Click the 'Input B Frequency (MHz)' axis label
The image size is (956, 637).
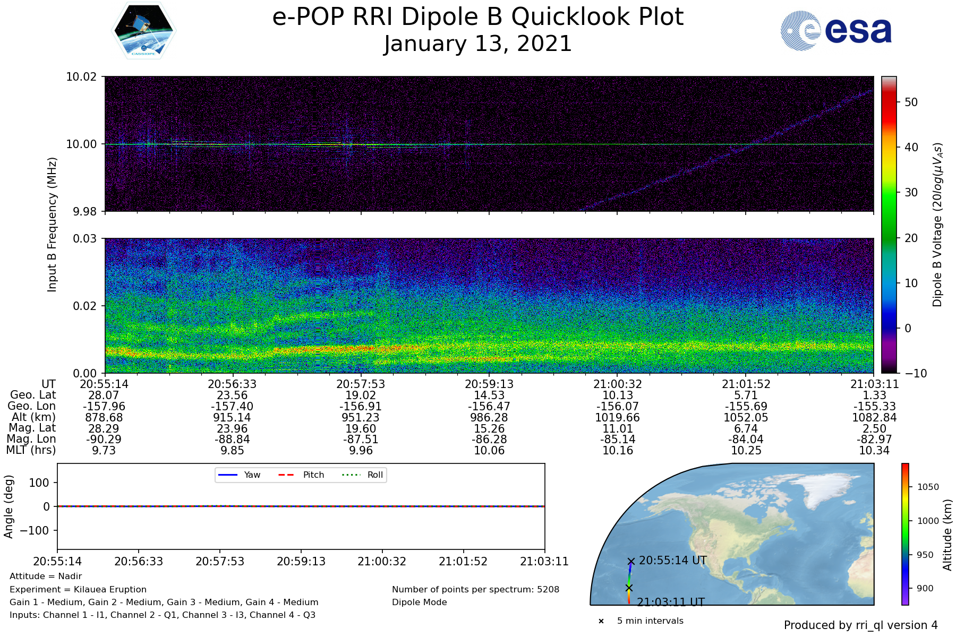tap(52, 225)
